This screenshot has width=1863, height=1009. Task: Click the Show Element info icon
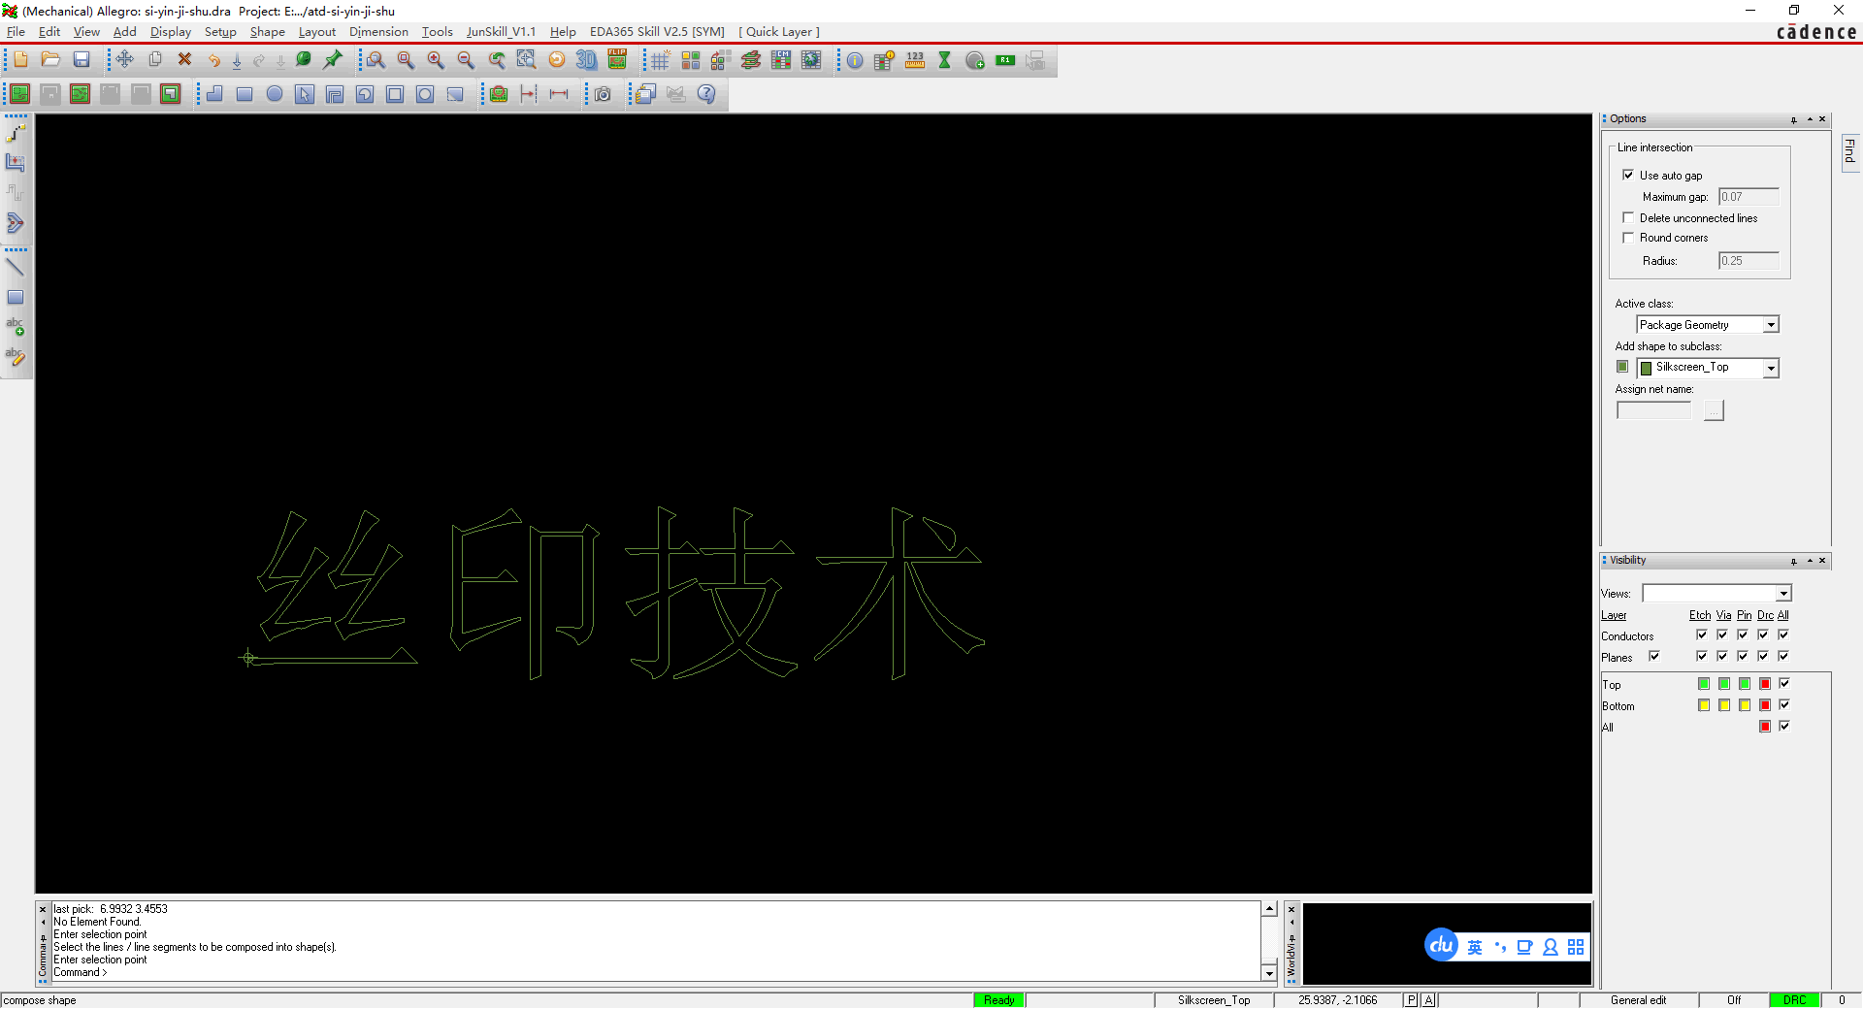tap(855, 60)
